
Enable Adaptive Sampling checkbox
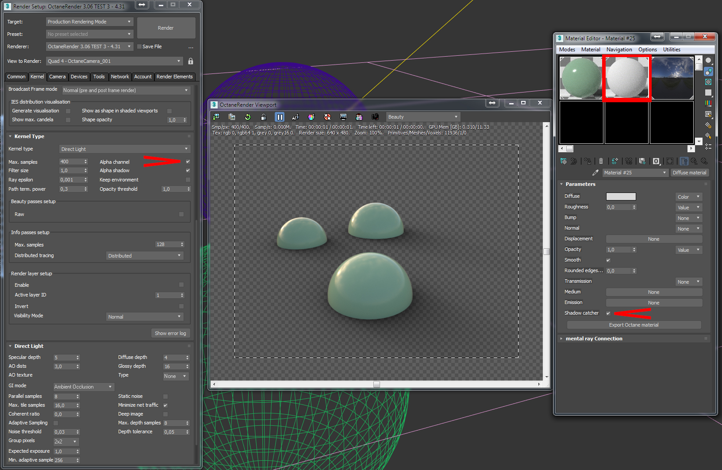click(56, 423)
